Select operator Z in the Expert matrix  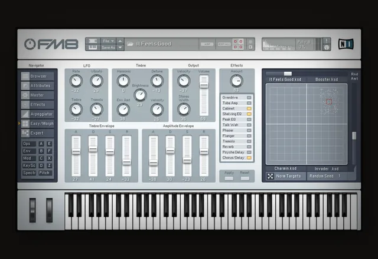[49, 165]
